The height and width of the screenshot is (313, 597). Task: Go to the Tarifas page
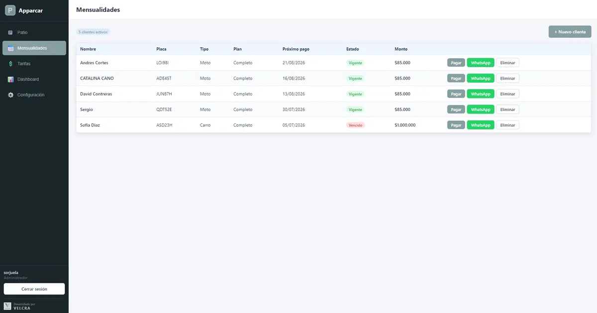[34, 64]
